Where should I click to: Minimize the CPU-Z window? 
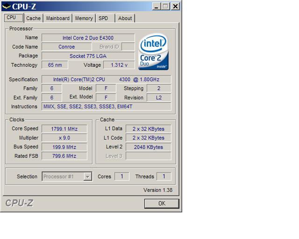coord(157,7)
